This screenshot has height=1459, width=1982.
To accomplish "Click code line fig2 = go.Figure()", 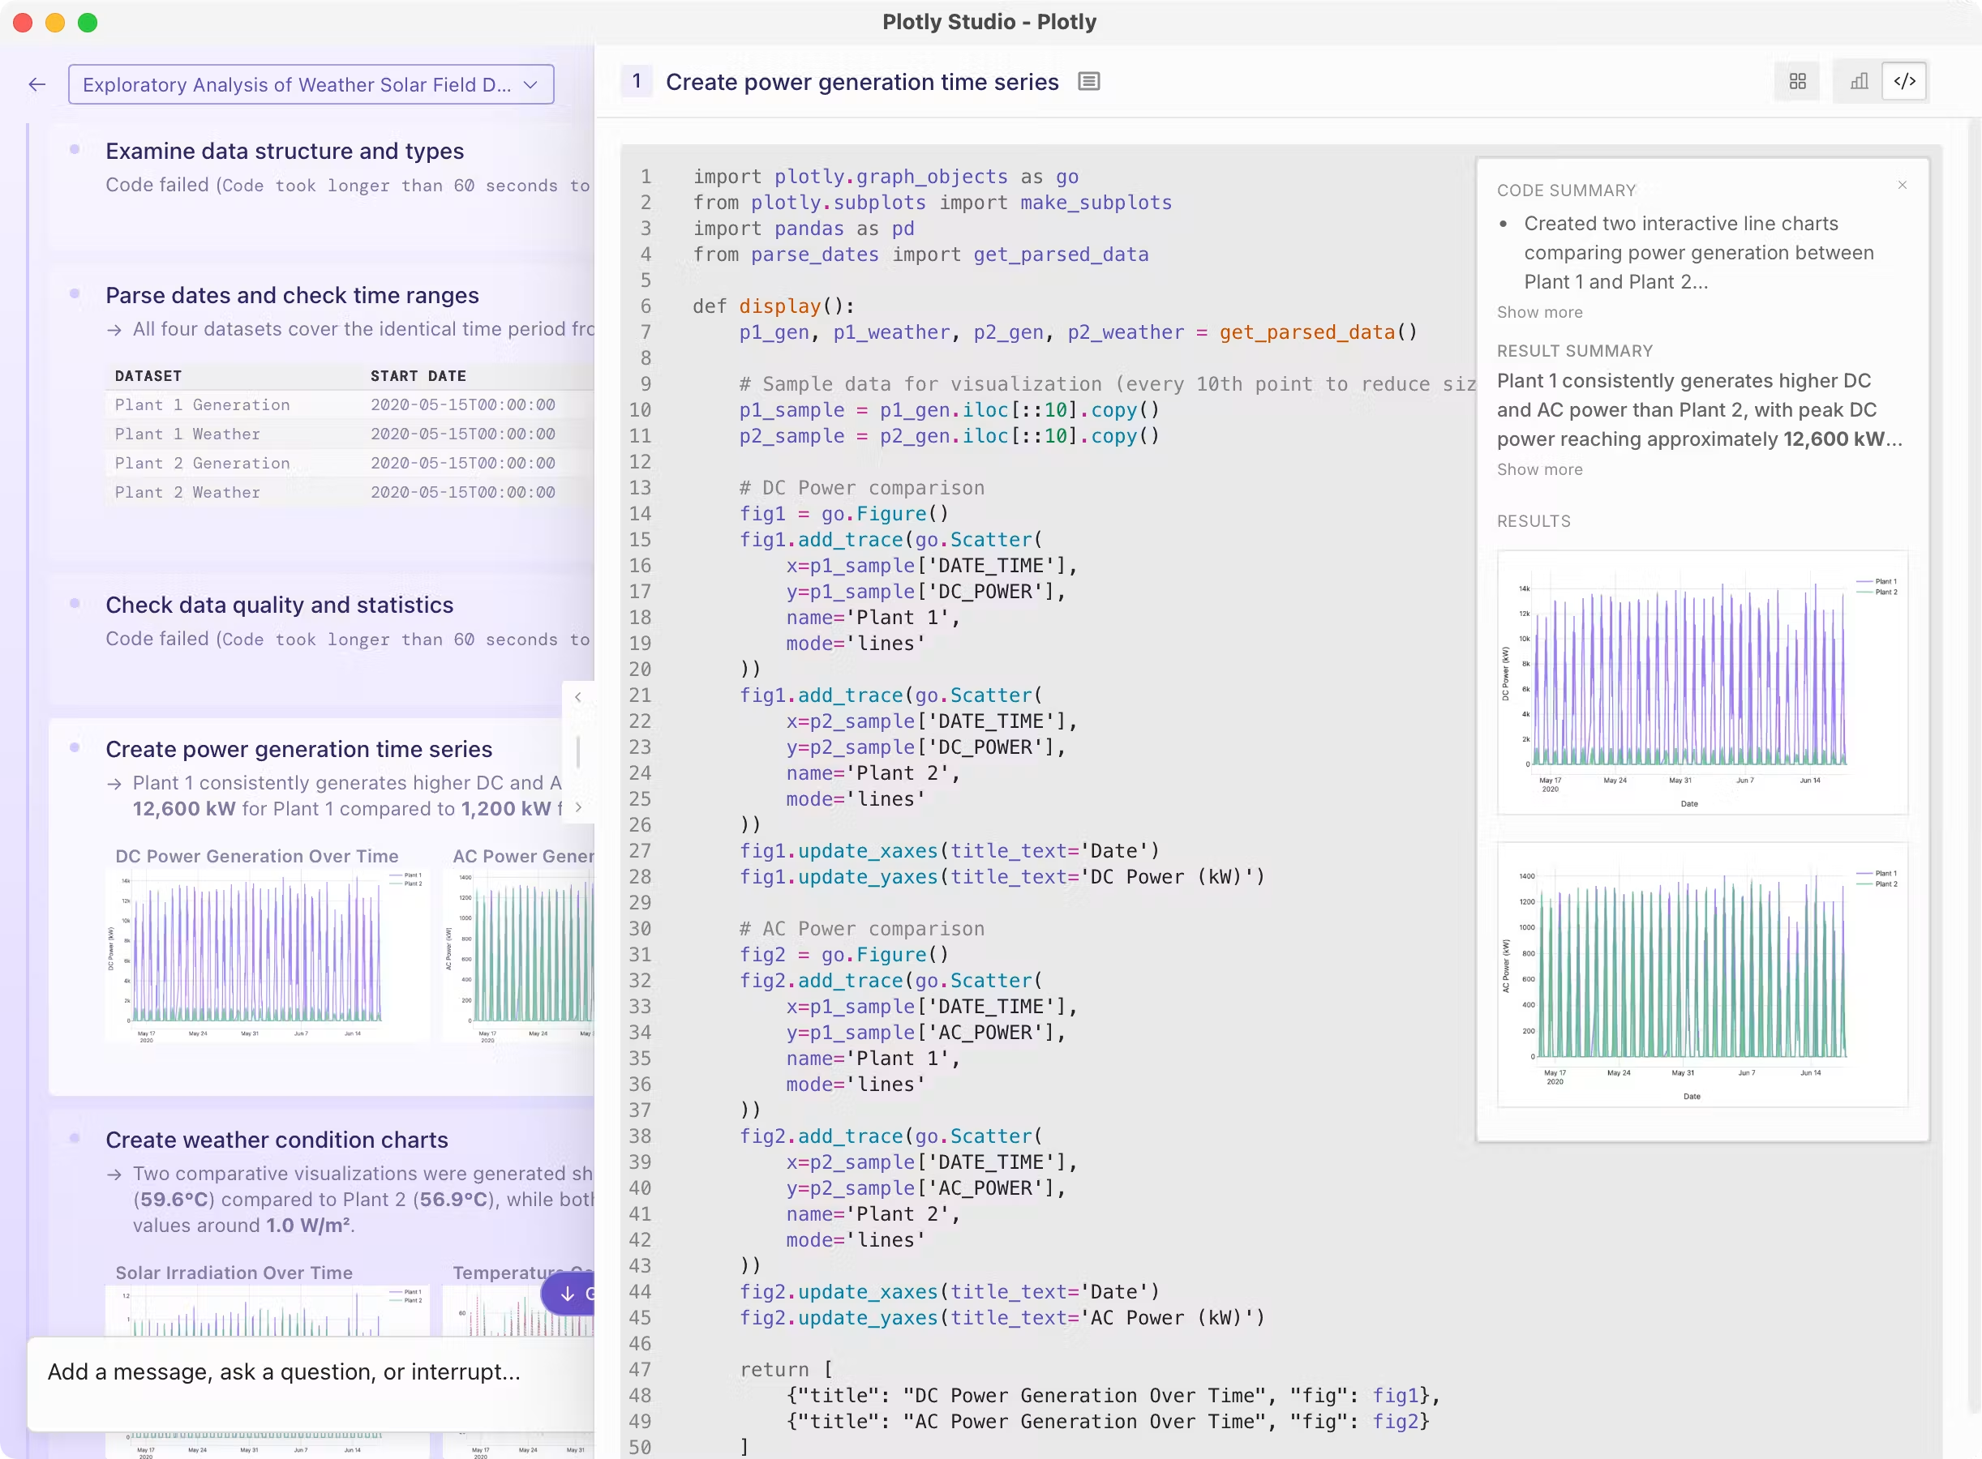I will click(843, 955).
